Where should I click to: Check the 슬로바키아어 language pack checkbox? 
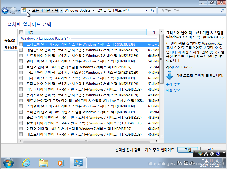[x=21, y=118]
